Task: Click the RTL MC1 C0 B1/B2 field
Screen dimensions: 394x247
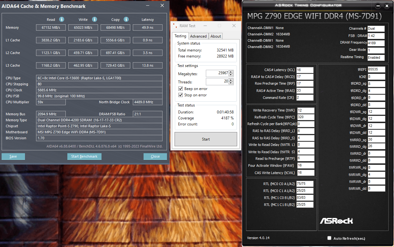Action: [x=305, y=198]
